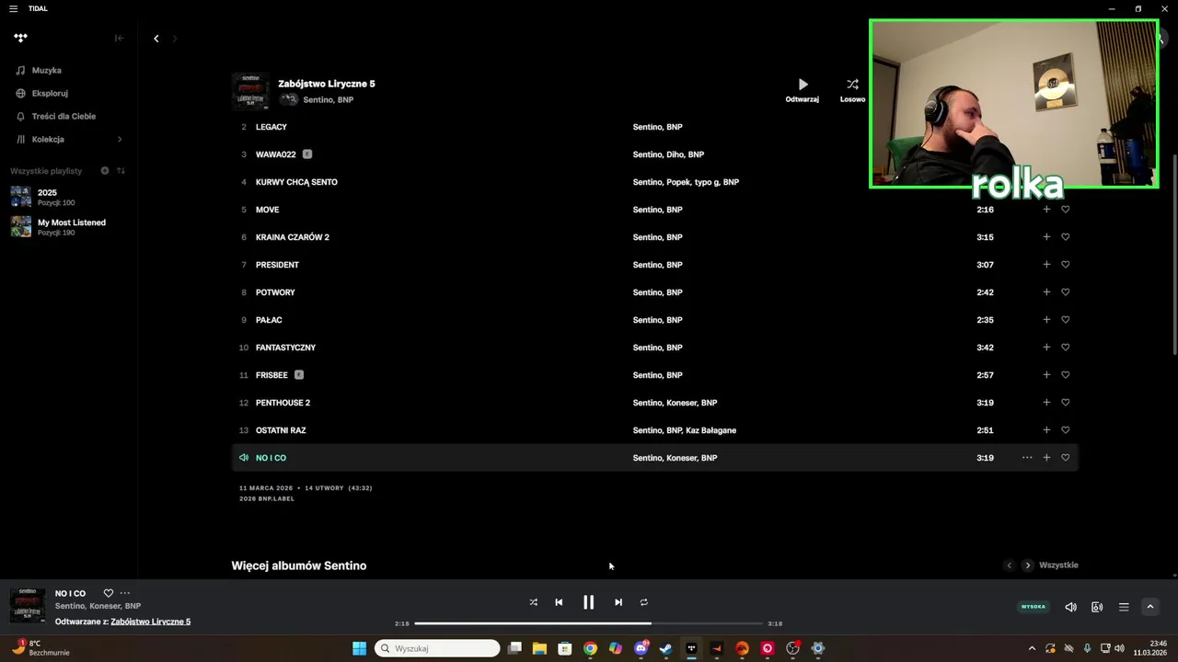Sort playlists using the sort icon
Viewport: 1178px width, 662px height.
click(121, 171)
